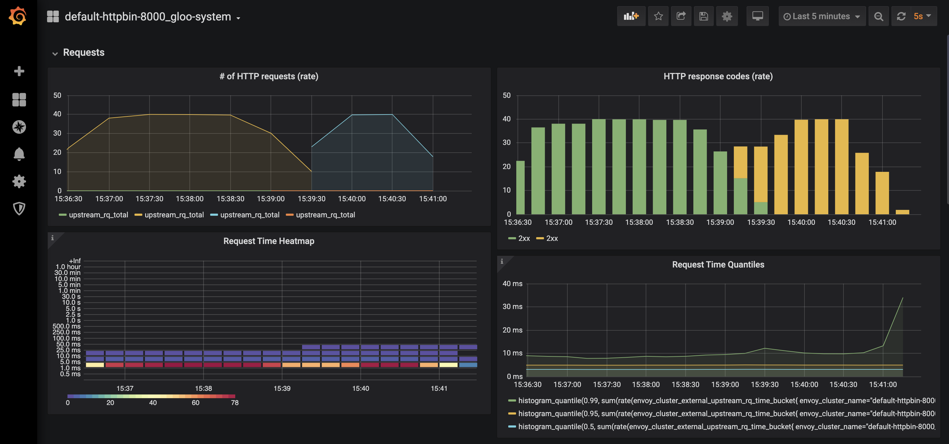Toggle histogram_quantile(0.5 legend series
The image size is (949, 444).
click(726, 426)
